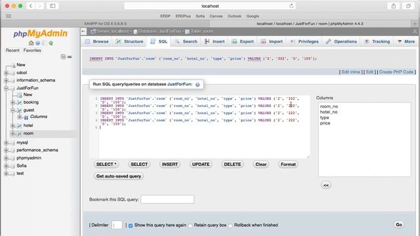Click the mysql database icon
This screenshot has width=420, height=236.
pyautogui.click(x=12, y=143)
